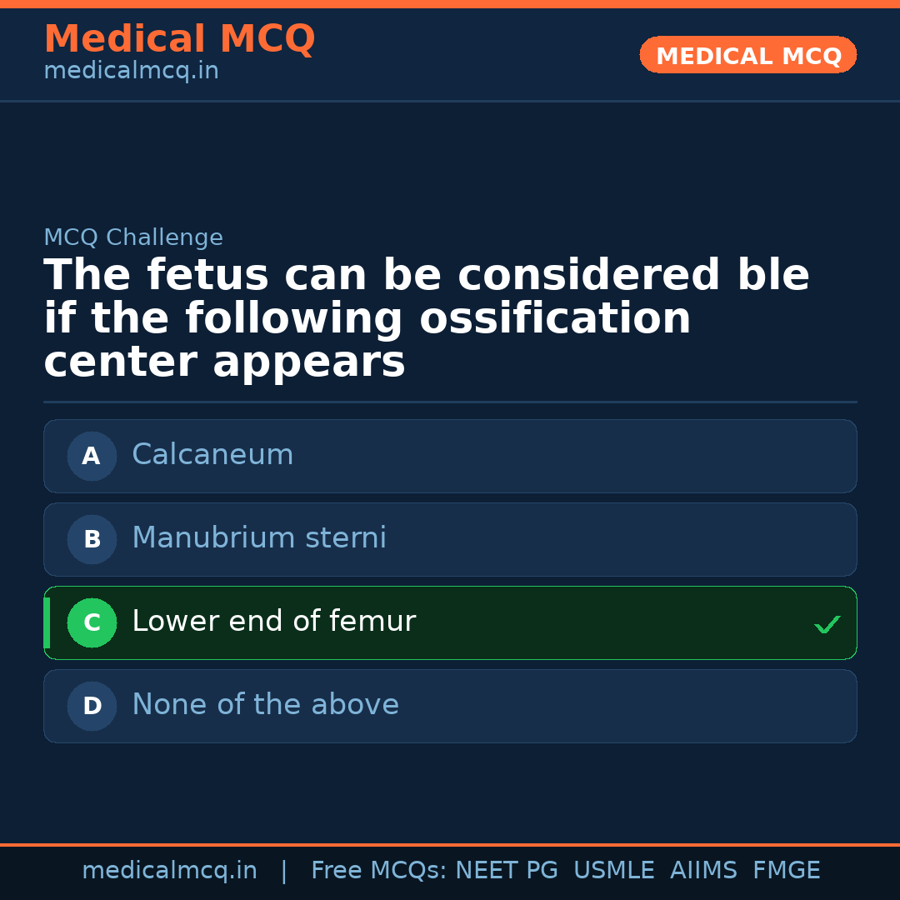Click the green C badge icon

(92, 622)
